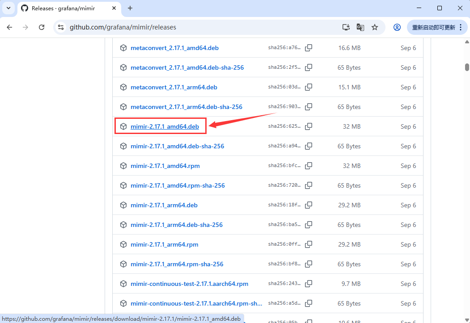Screen dimensions: 470x323
Task: View site information icon in address bar
Action: pyautogui.click(x=61, y=27)
